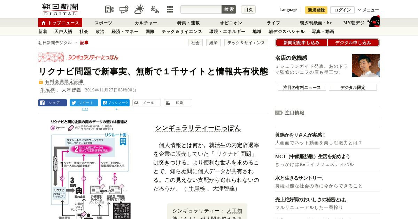418x219 pixels.
Task: Open MCT（中鎖脂肪酸）生活を始めよう link
Action: pos(312,156)
